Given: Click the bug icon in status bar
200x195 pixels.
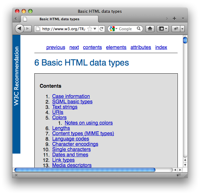Looking at the screenshot, I should click(178, 175).
